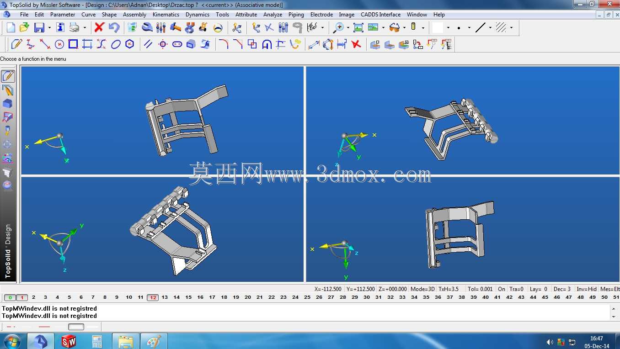Viewport: 620px width, 349px height.
Task: Toggle the 'On' status bar indicator
Action: tap(502, 289)
